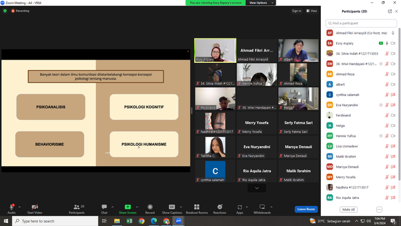This screenshot has width=401, height=226.
Task: Open the View Options dropdown
Action: click(x=261, y=3)
